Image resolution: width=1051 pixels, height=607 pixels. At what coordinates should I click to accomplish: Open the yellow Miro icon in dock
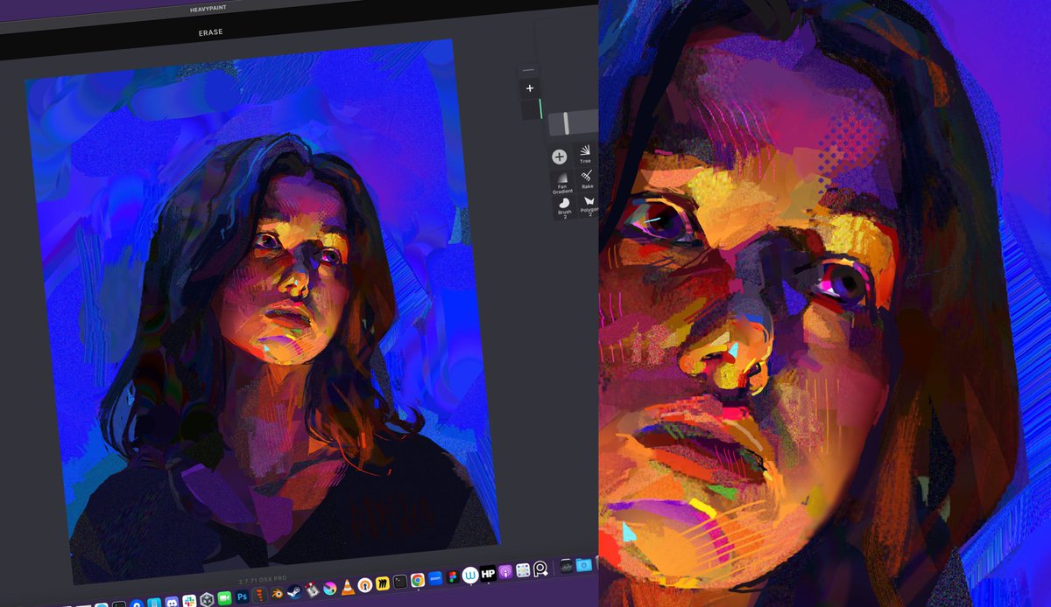pyautogui.click(x=383, y=585)
